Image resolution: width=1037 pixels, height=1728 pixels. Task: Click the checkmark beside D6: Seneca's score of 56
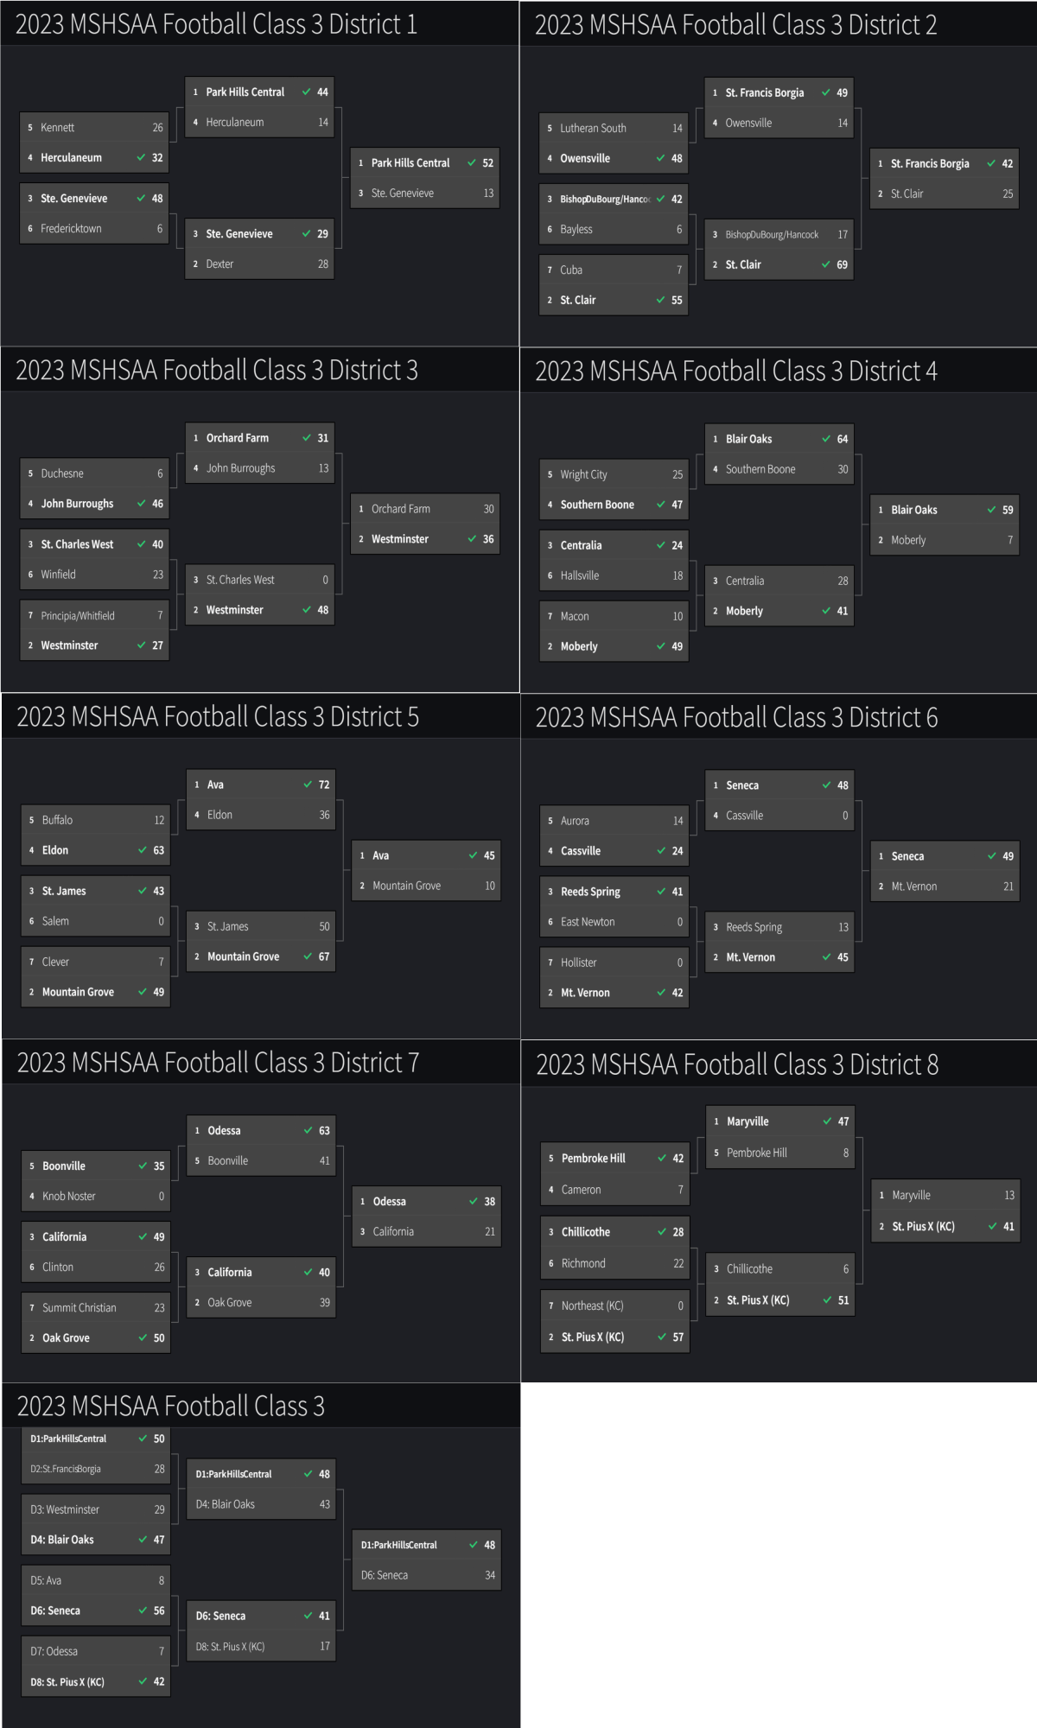coord(143,1610)
